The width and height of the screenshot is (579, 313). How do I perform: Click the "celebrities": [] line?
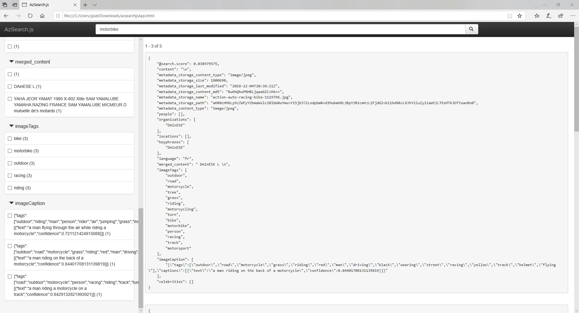tap(175, 282)
